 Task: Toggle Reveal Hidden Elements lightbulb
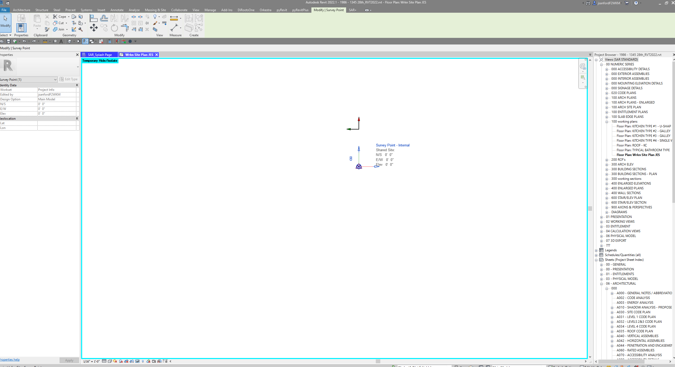(143, 361)
